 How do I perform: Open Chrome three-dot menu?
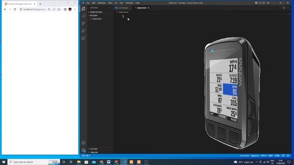coord(75,9)
